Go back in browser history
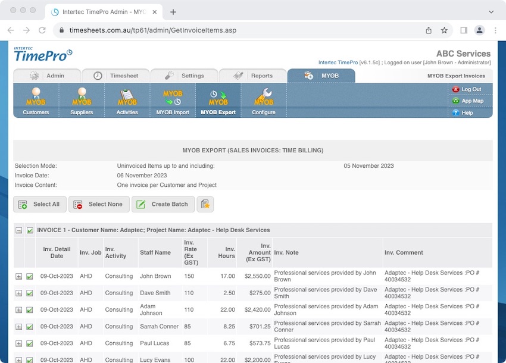Screen dimensions: 506x363 [11, 30]
